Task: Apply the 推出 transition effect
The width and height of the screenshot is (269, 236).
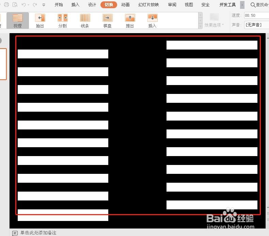Action: coord(130,20)
